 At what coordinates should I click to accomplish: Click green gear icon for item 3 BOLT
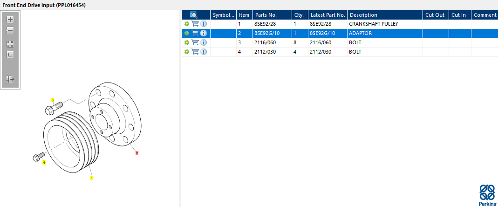[186, 42]
